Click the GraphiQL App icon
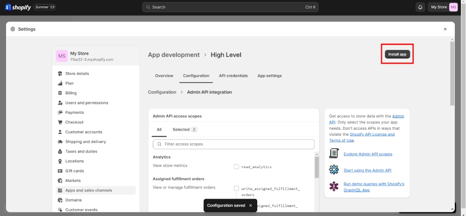Viewport: 466px width, 216px height. tap(334, 186)
